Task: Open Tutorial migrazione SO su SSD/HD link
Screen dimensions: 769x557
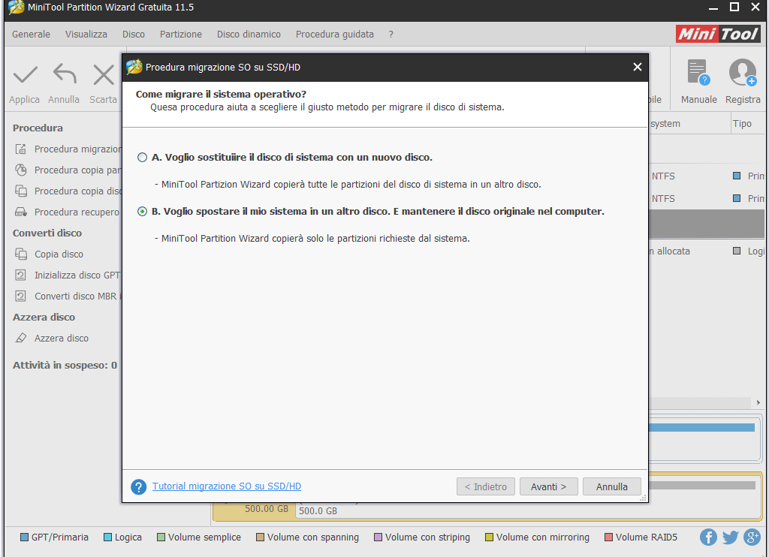Action: click(227, 486)
